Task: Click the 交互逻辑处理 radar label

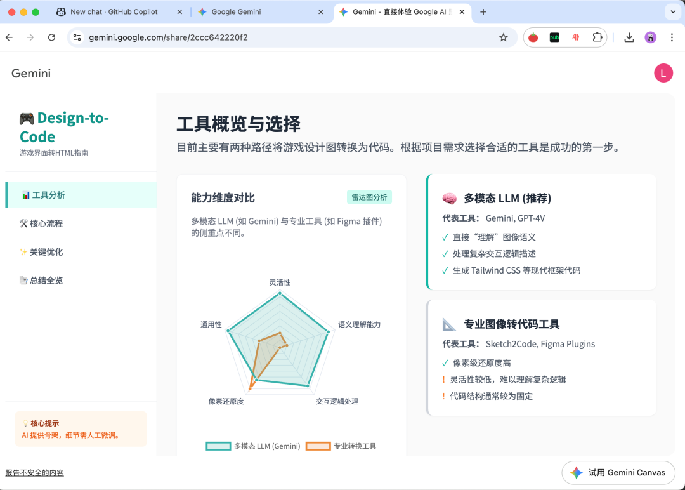Action: pos(337,401)
